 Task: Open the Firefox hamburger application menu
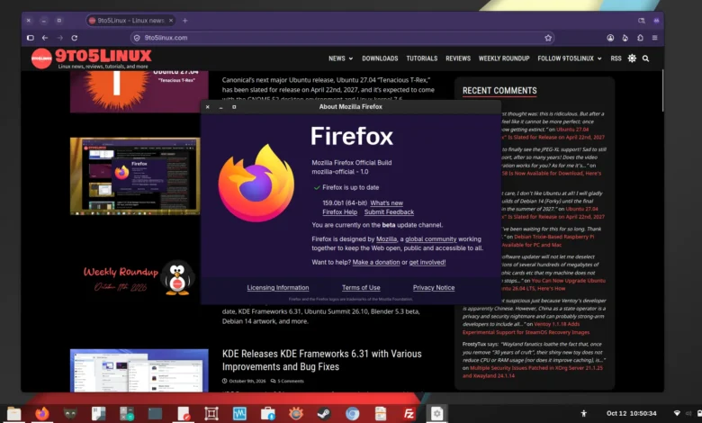[x=654, y=38]
